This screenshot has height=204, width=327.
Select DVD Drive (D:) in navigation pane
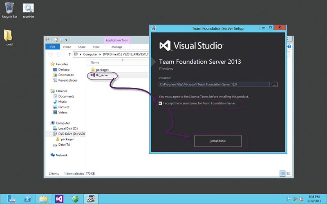[69, 134]
